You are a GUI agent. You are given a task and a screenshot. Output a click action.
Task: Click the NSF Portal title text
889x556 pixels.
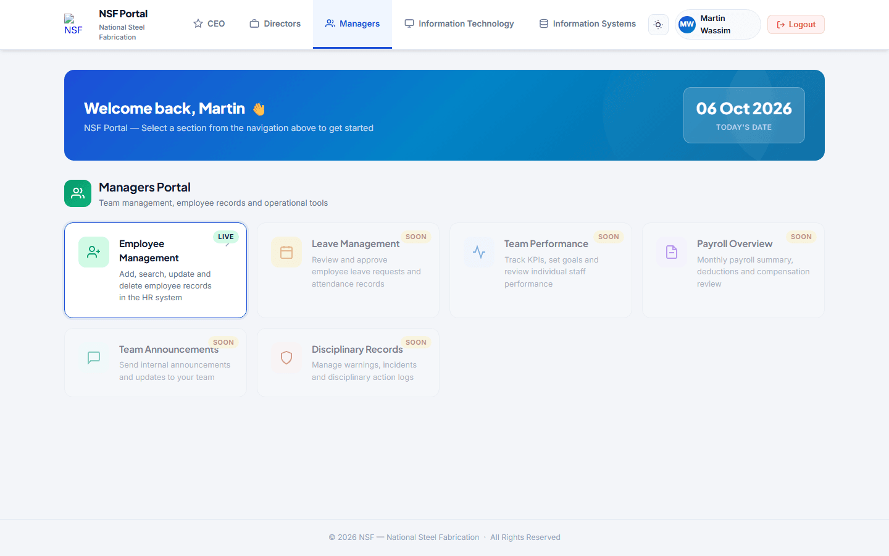tap(123, 14)
